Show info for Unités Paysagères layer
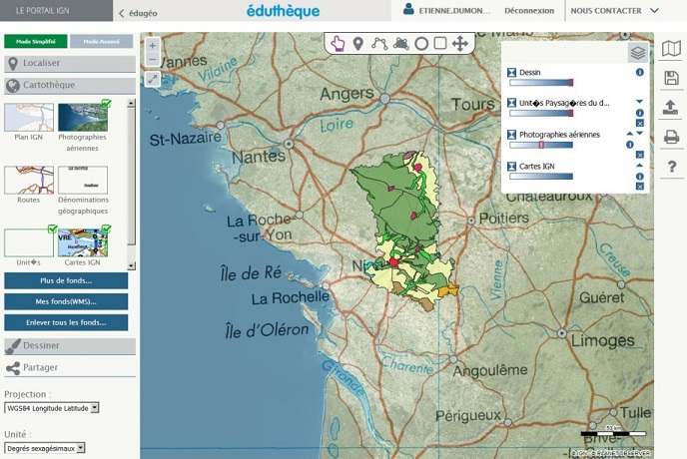The image size is (687, 459). (x=640, y=113)
